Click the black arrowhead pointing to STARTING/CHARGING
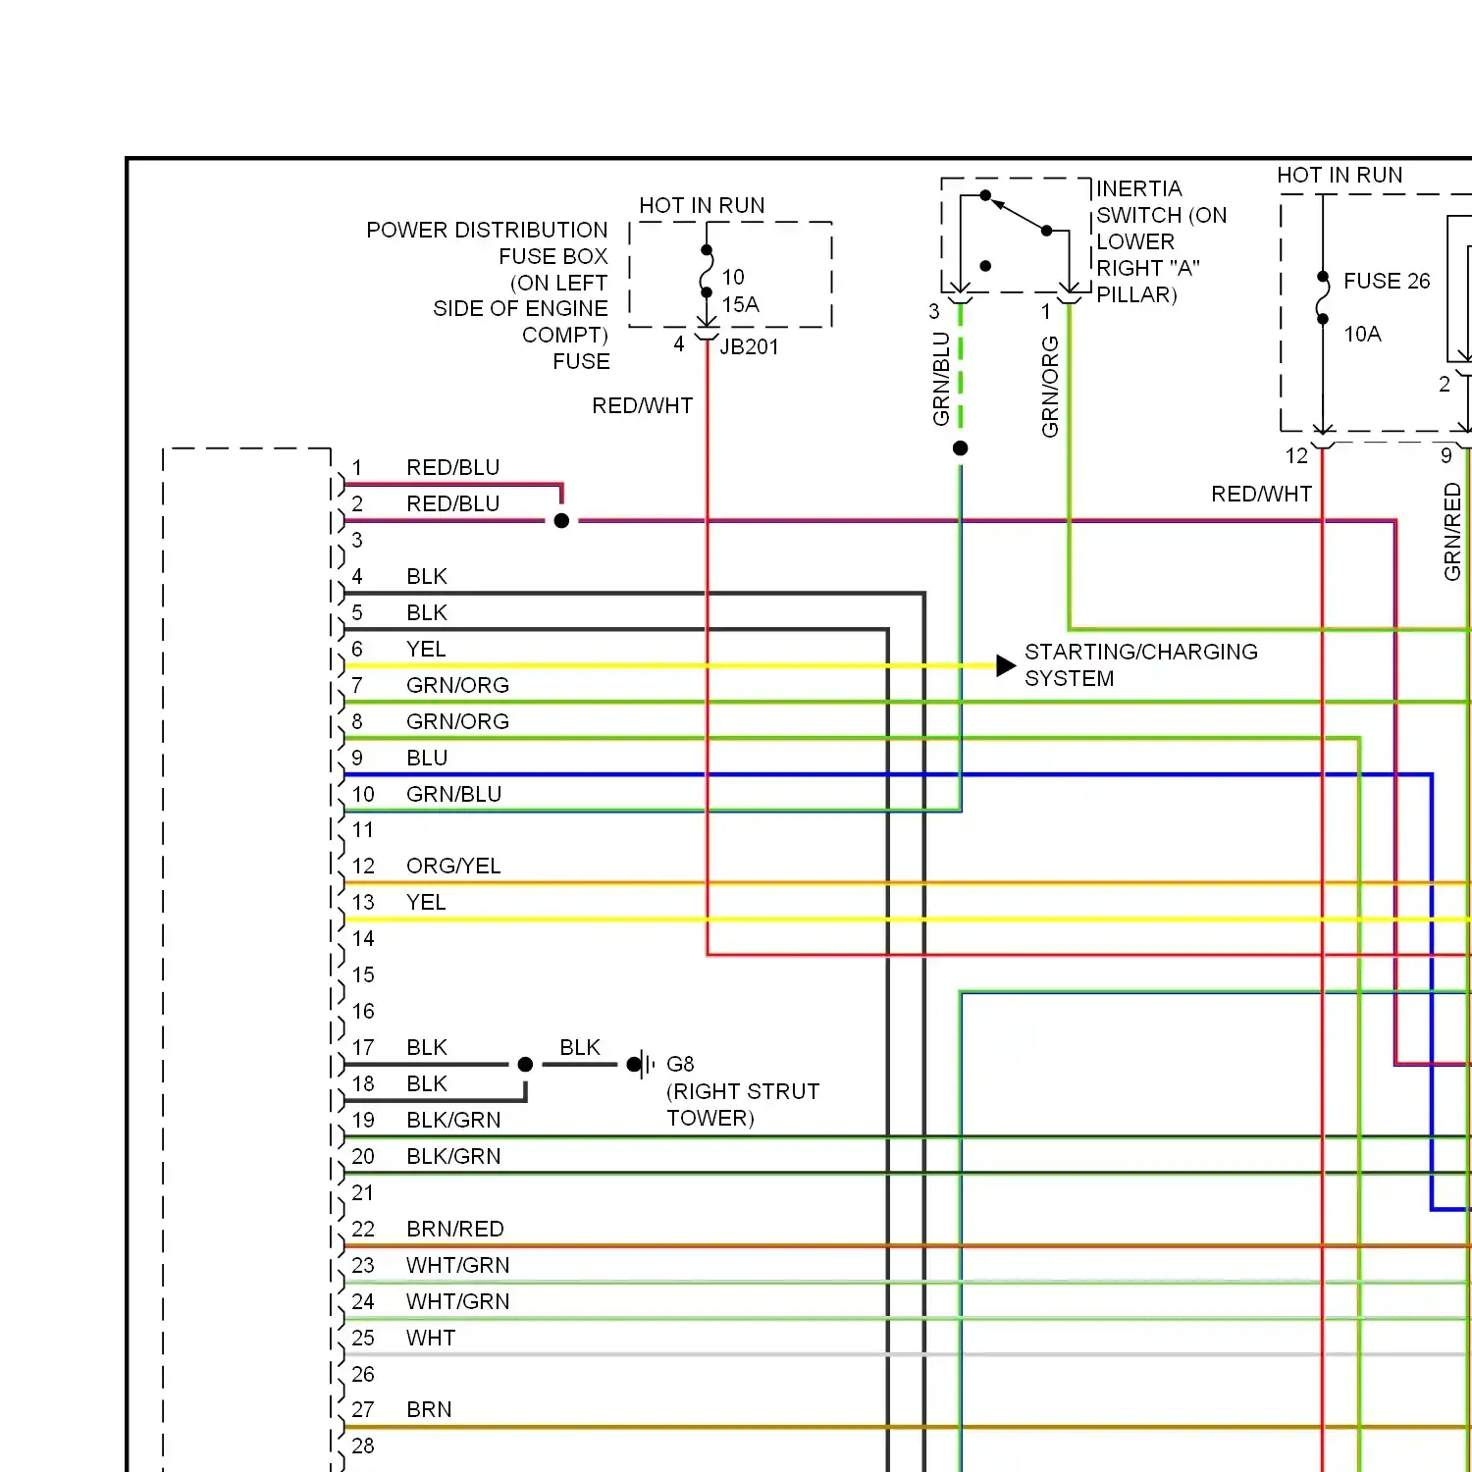Screen dimensions: 1472x1472 pos(1005,665)
